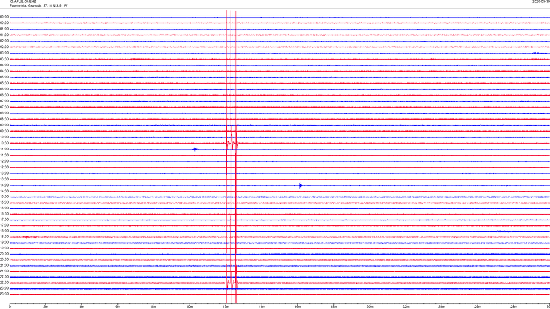
Task: Select the red pulse burst on 22:30 trace
Action: [x=232, y=282]
